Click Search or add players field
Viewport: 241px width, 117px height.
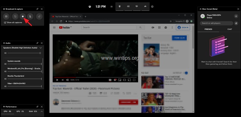[x=216, y=23]
